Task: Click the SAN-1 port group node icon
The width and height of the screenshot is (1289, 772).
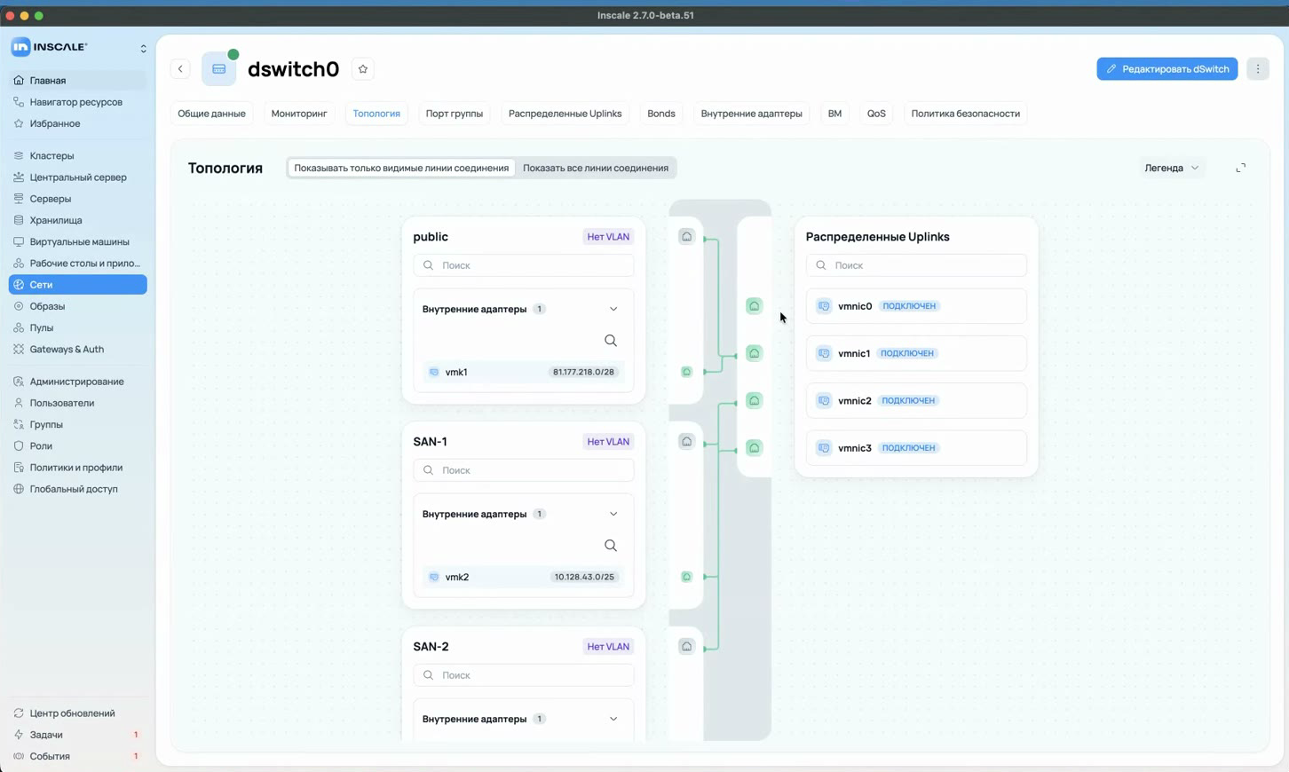Action: coord(686,442)
